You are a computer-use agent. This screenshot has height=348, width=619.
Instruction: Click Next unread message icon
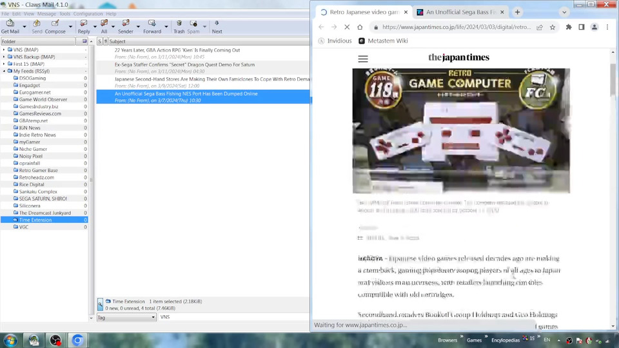217,26
